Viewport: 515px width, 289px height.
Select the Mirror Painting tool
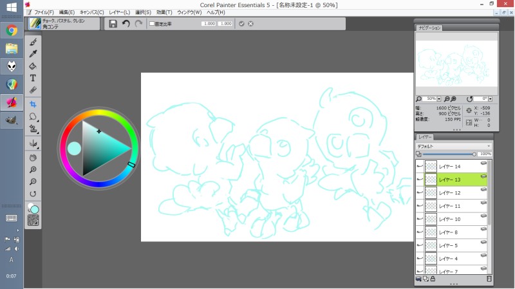(33, 144)
